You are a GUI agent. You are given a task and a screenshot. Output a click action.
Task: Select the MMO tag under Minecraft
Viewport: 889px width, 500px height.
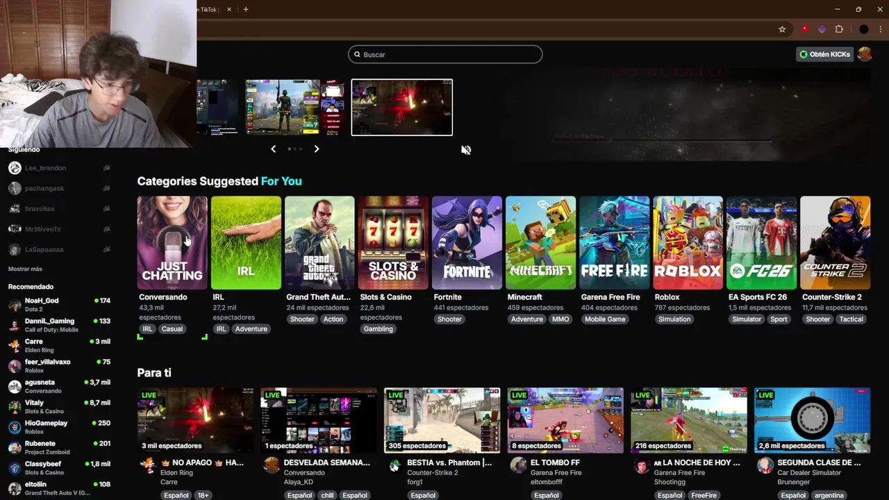click(x=560, y=319)
